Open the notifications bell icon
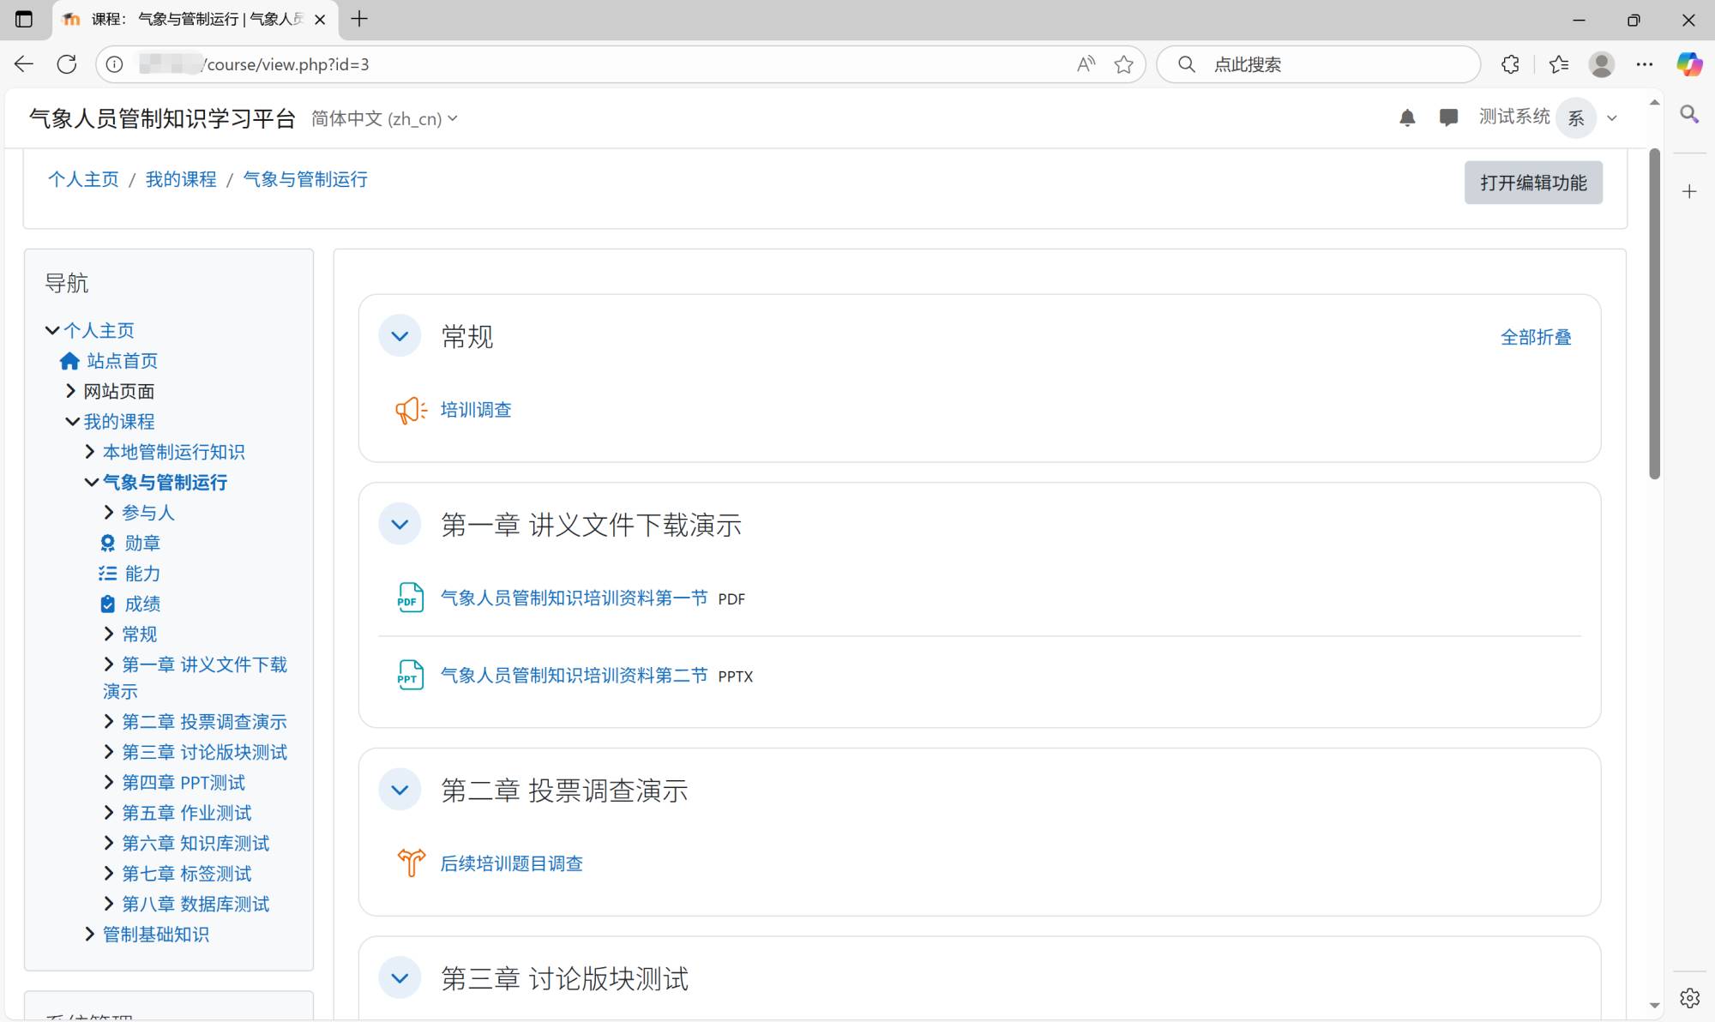Image resolution: width=1715 pixels, height=1022 pixels. tap(1407, 117)
